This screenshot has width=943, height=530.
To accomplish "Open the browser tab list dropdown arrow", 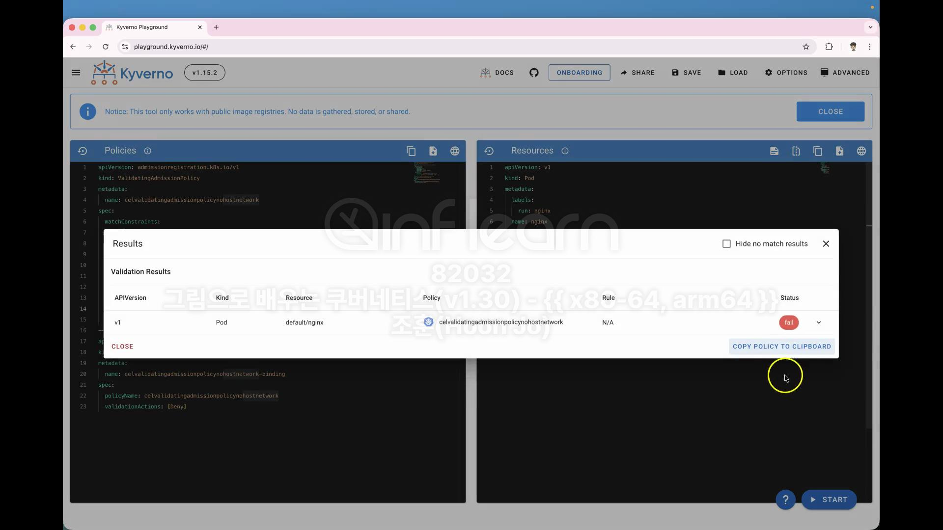I will point(870,27).
